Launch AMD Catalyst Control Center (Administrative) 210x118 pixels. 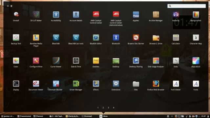pos(116,19)
